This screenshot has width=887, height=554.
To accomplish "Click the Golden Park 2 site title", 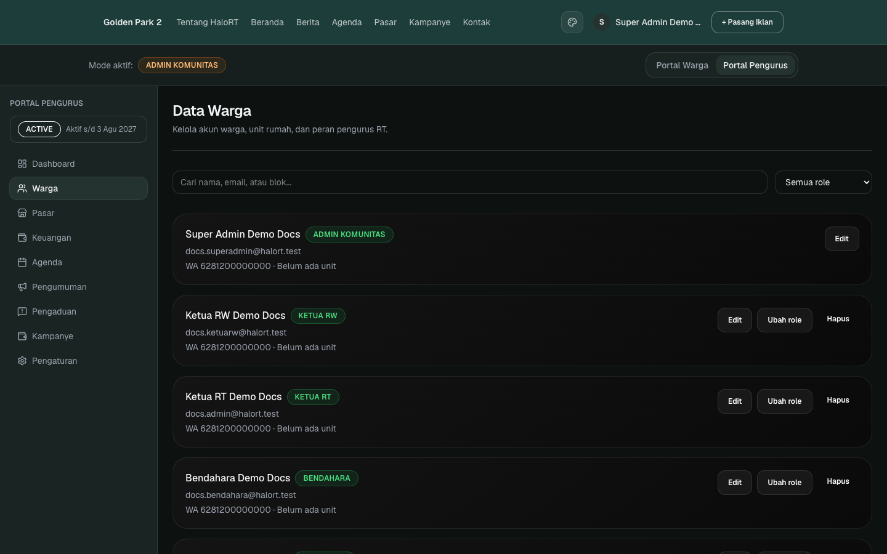I will [x=132, y=22].
